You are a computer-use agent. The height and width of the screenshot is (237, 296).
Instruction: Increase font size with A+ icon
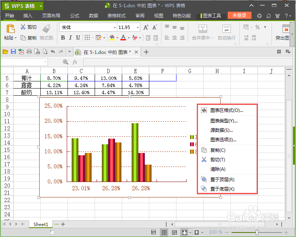tap(146, 28)
